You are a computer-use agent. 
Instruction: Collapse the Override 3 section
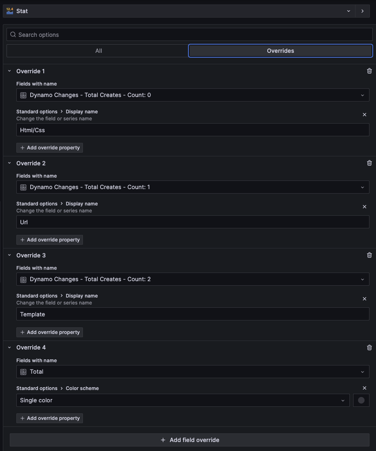9,255
